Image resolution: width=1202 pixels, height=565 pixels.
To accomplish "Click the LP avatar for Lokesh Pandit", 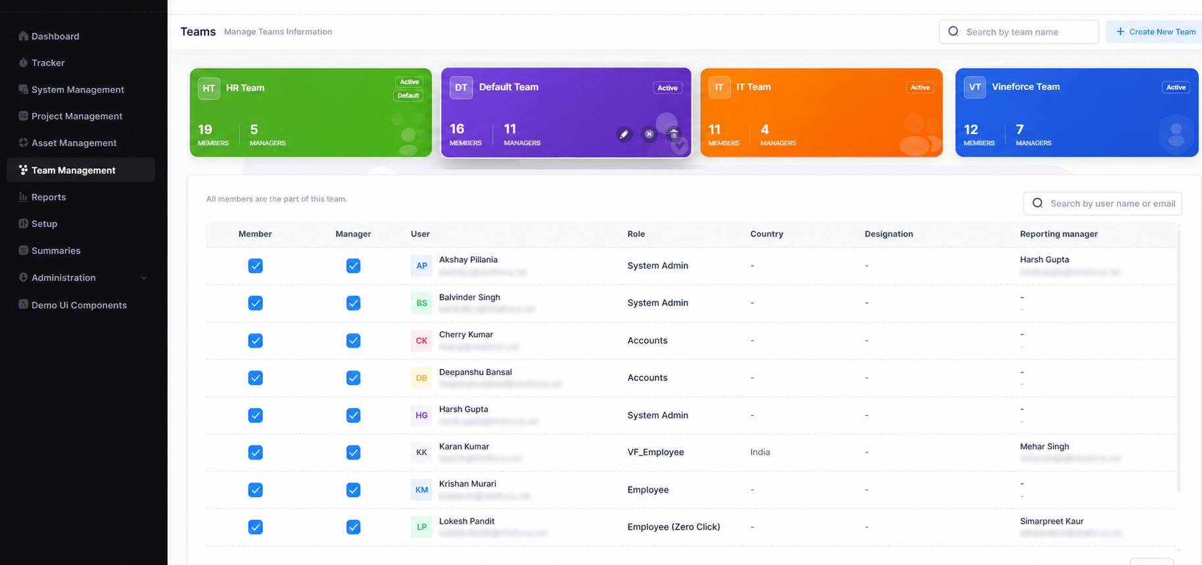I will 421,527.
